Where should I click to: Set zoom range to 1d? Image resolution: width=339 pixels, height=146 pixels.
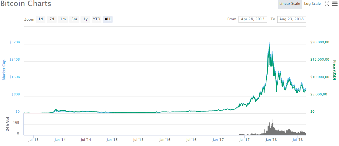tap(41, 19)
